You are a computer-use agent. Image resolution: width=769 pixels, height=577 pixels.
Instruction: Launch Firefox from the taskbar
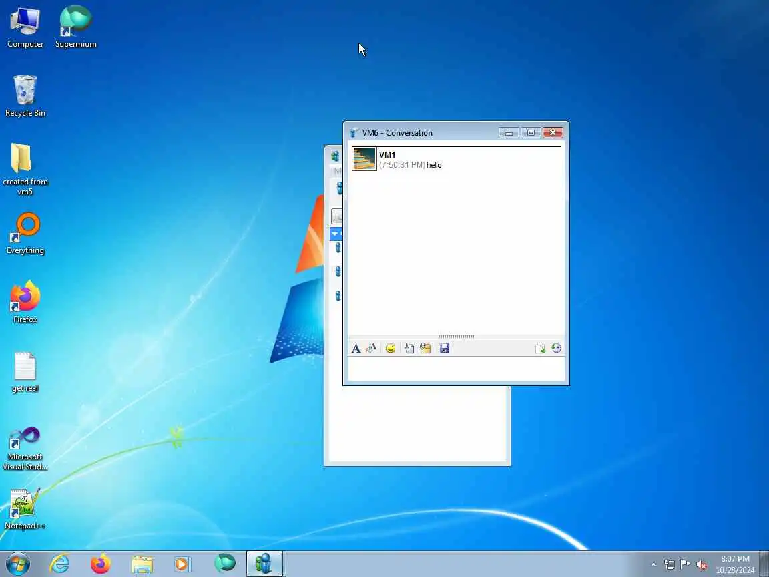(101, 564)
